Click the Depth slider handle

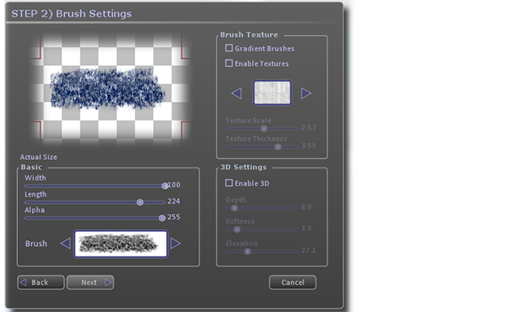click(234, 208)
